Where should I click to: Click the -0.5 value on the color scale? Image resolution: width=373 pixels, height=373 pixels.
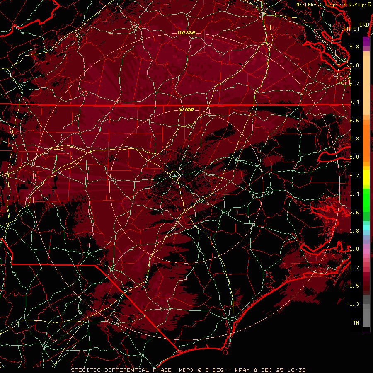point(353,286)
